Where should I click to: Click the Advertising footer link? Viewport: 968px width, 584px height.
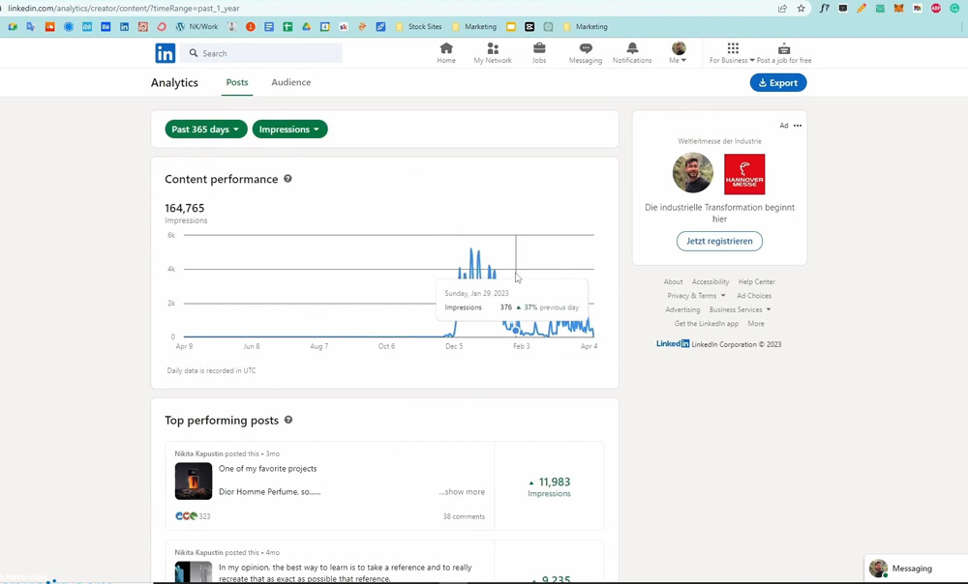click(x=682, y=309)
